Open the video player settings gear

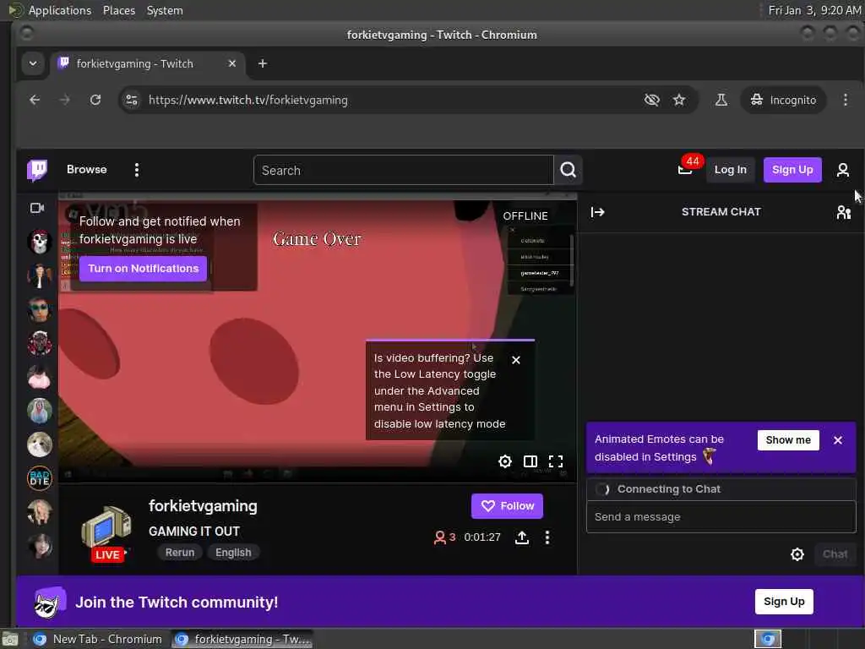pos(505,461)
